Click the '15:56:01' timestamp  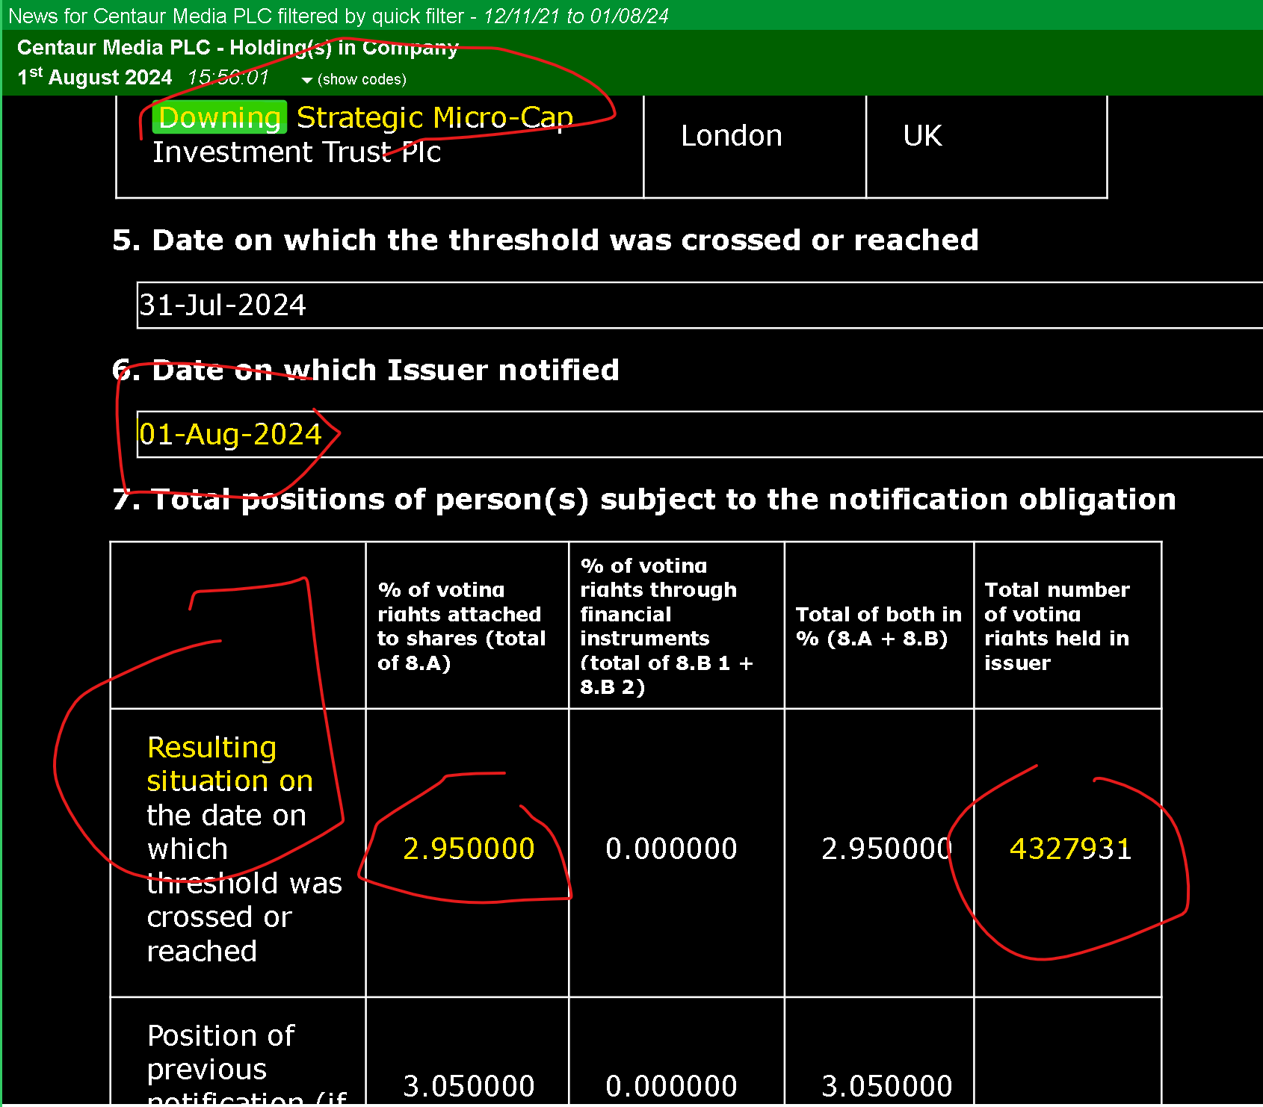coord(228,77)
